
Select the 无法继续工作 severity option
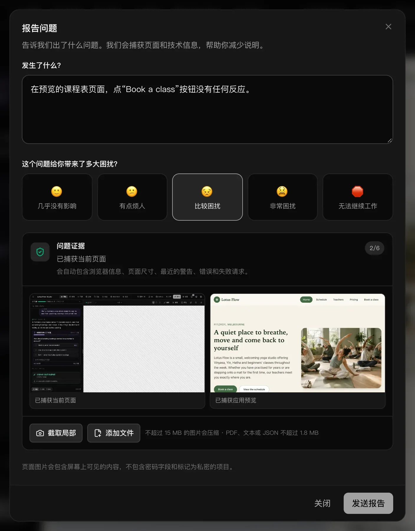[x=358, y=197]
